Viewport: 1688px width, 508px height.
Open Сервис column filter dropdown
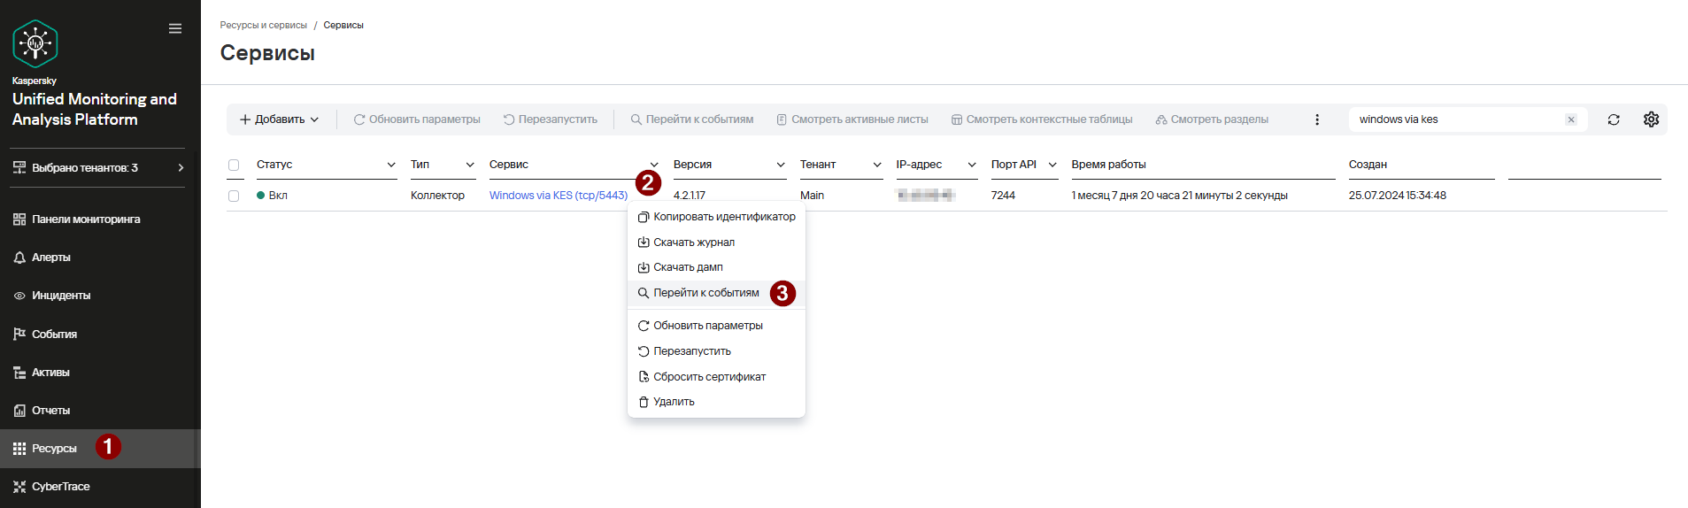tap(654, 165)
